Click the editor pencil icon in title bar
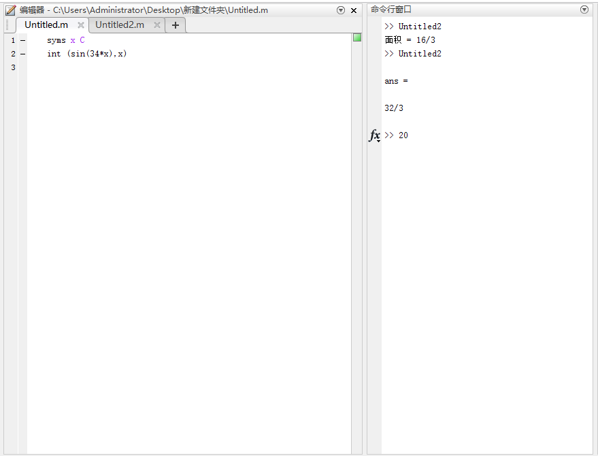 point(10,10)
